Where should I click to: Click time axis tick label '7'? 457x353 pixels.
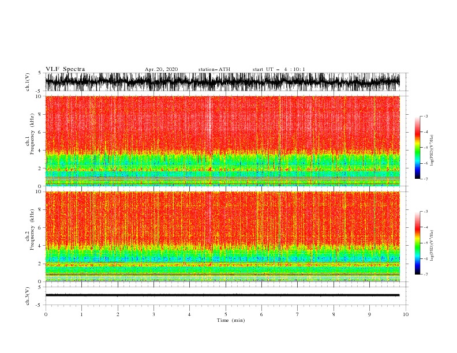coord(298,314)
